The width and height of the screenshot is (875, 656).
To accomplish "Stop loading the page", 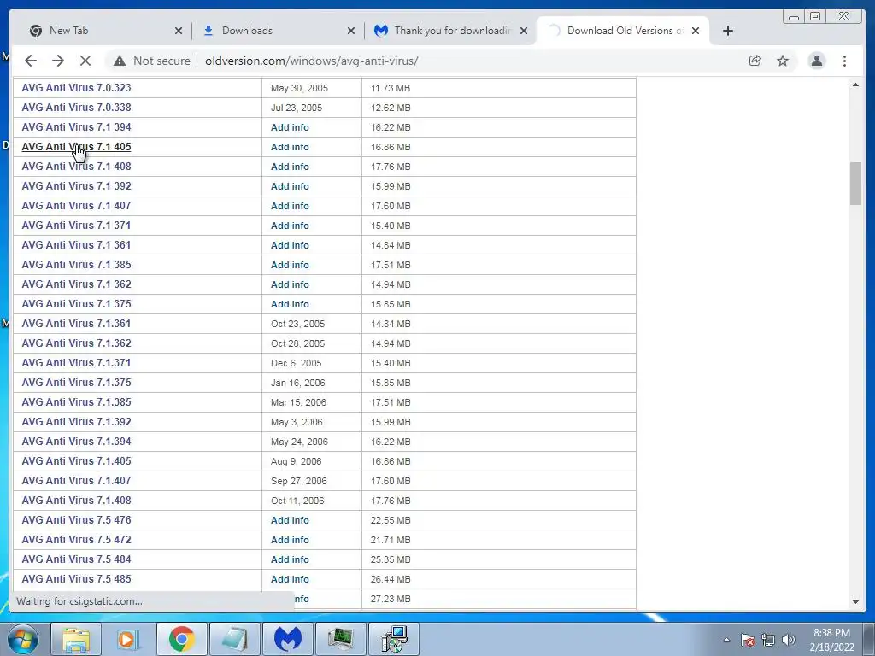I will click(x=85, y=61).
